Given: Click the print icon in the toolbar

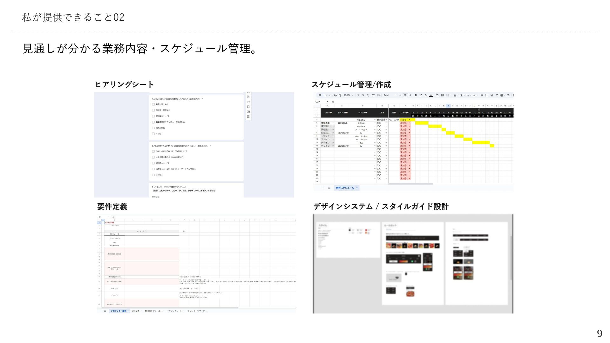Looking at the screenshot, I should (x=335, y=95).
